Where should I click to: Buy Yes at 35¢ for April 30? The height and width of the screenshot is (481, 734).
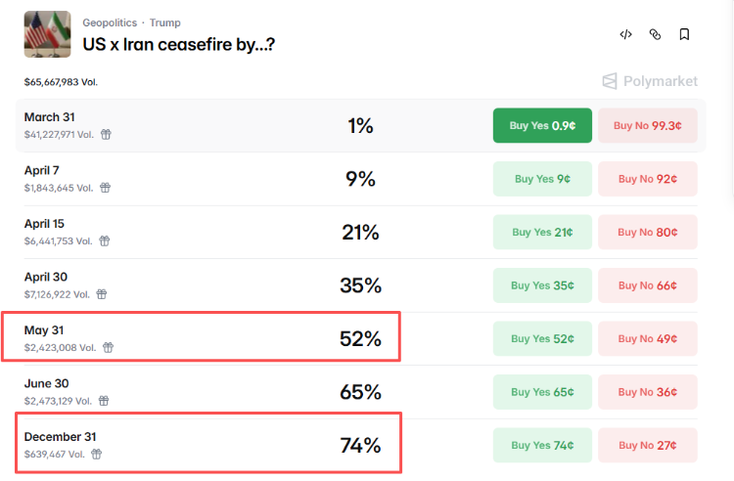542,285
